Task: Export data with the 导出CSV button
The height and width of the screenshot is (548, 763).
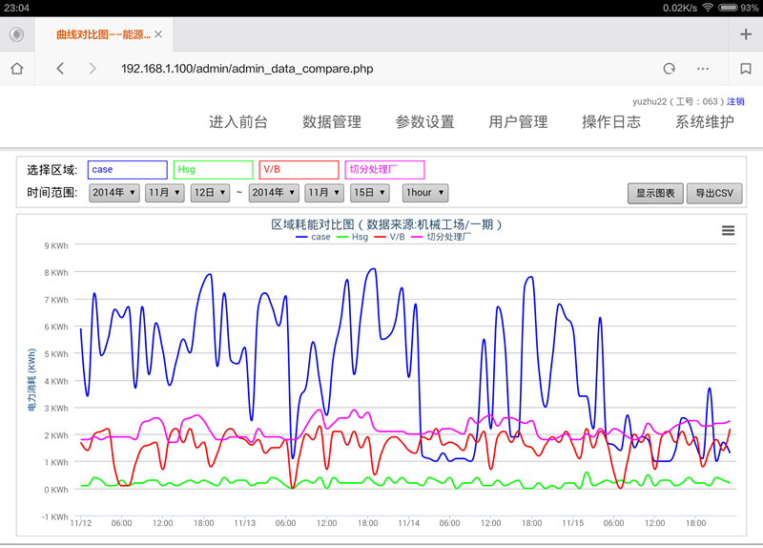Action: pyautogui.click(x=713, y=193)
